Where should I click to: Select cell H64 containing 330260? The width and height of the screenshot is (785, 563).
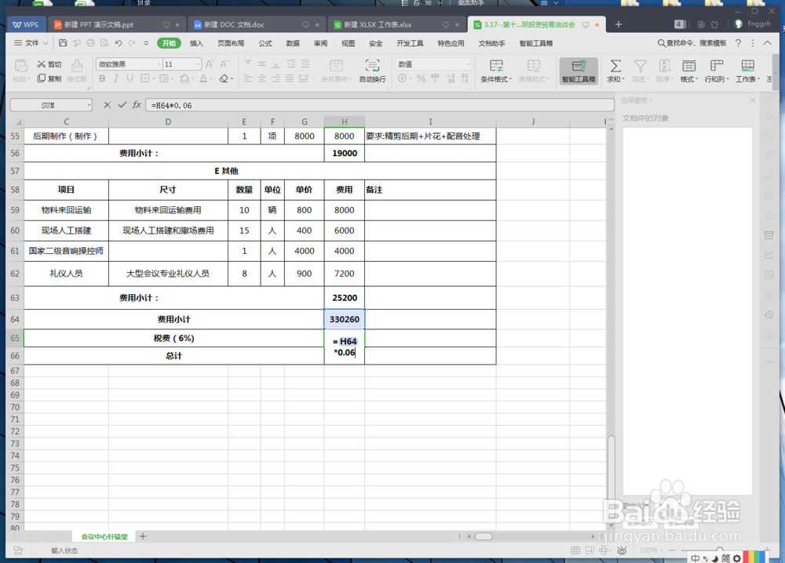click(345, 319)
